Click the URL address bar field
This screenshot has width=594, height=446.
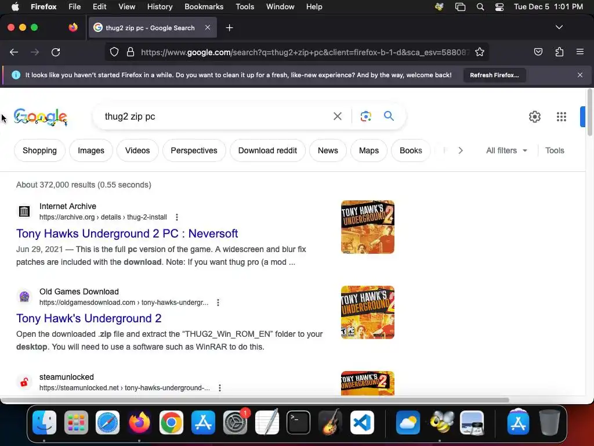[297, 52]
